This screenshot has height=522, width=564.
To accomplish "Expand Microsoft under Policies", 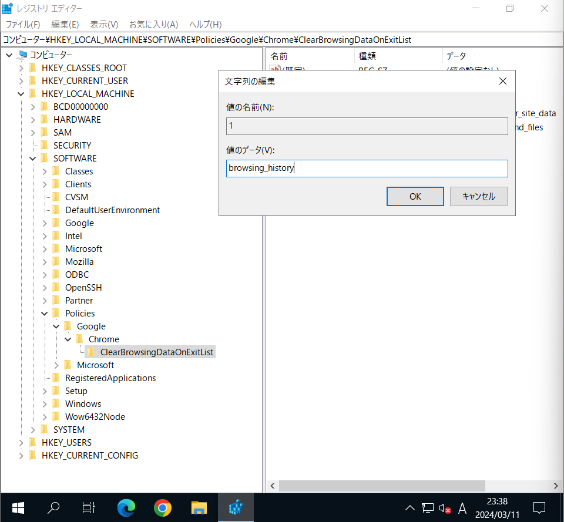I will (56, 365).
